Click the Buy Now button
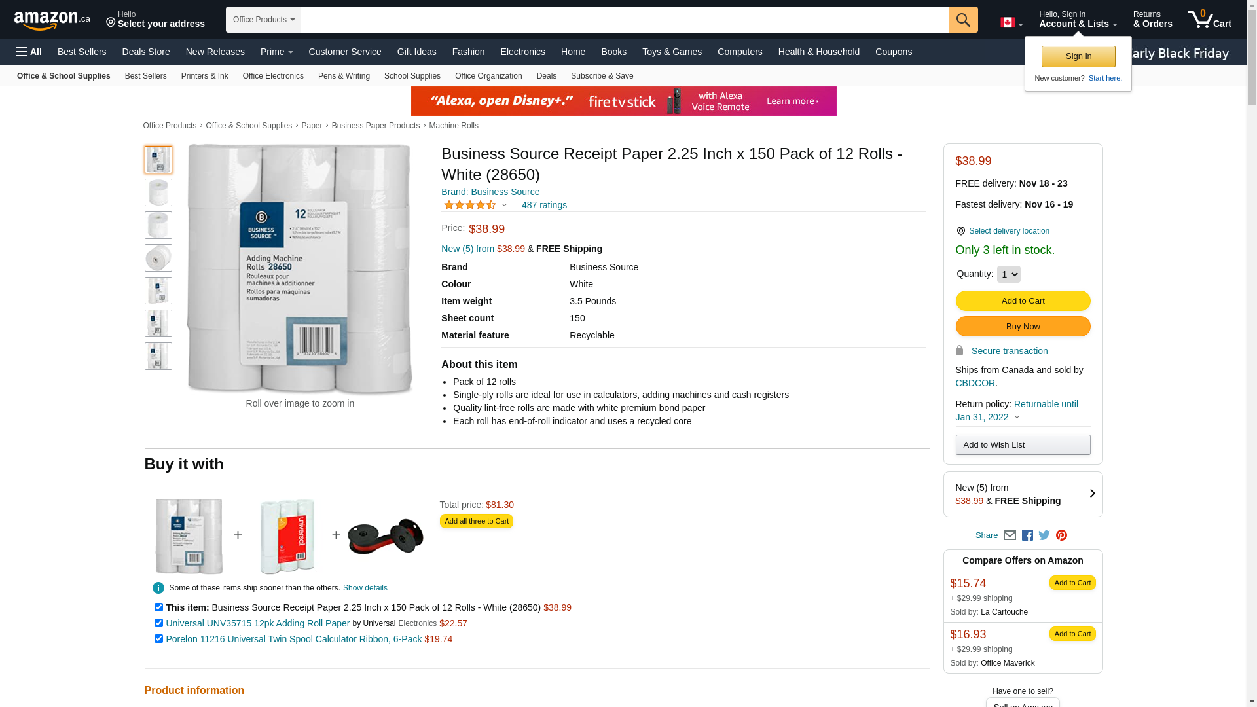 1023,327
